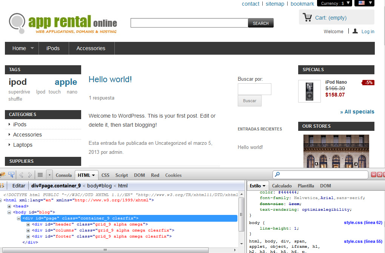Screen dimensions: 385x253
Task: Click the Buscar button
Action: tap(249, 101)
